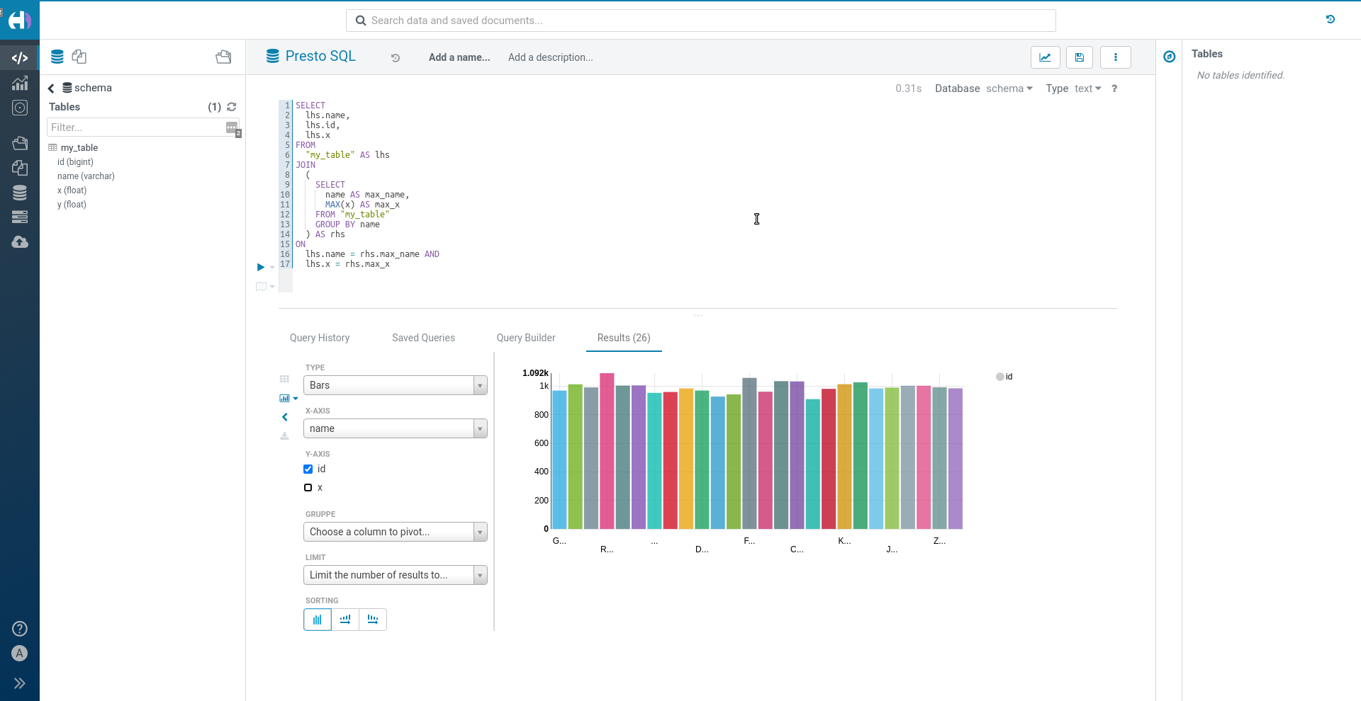Switch to the Query History tab
This screenshot has height=701, width=1361.
coord(320,338)
